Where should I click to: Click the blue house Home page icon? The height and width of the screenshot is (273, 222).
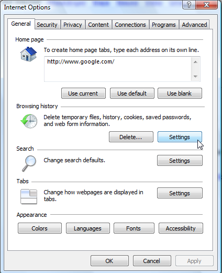pos(29,54)
